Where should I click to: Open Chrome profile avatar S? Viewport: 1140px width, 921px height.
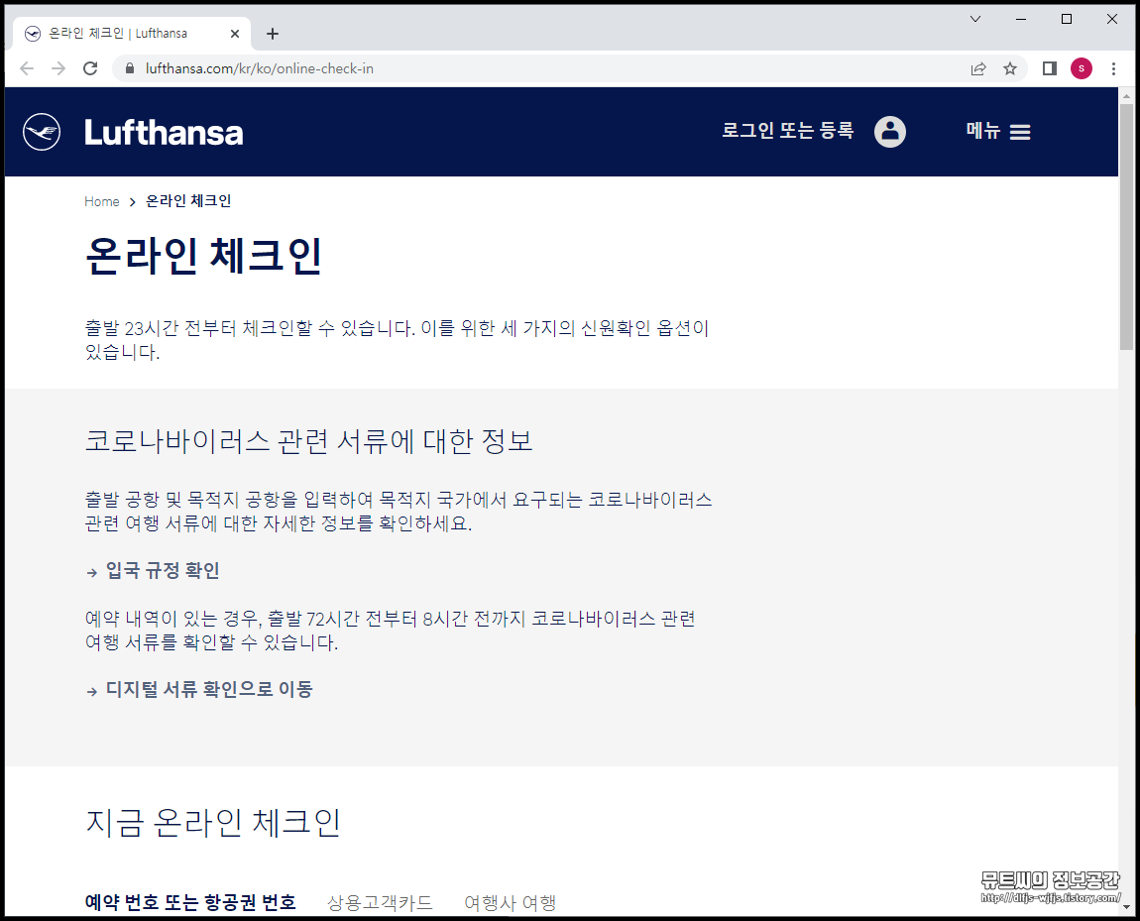[x=1082, y=68]
